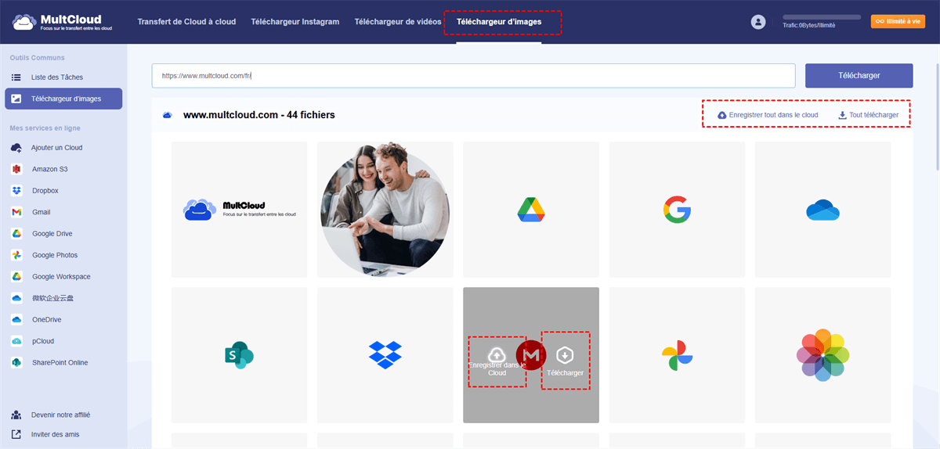Viewport: 940px width, 449px height.
Task: Select the Google Photos pinwheel thumbnail
Action: pyautogui.click(x=677, y=355)
